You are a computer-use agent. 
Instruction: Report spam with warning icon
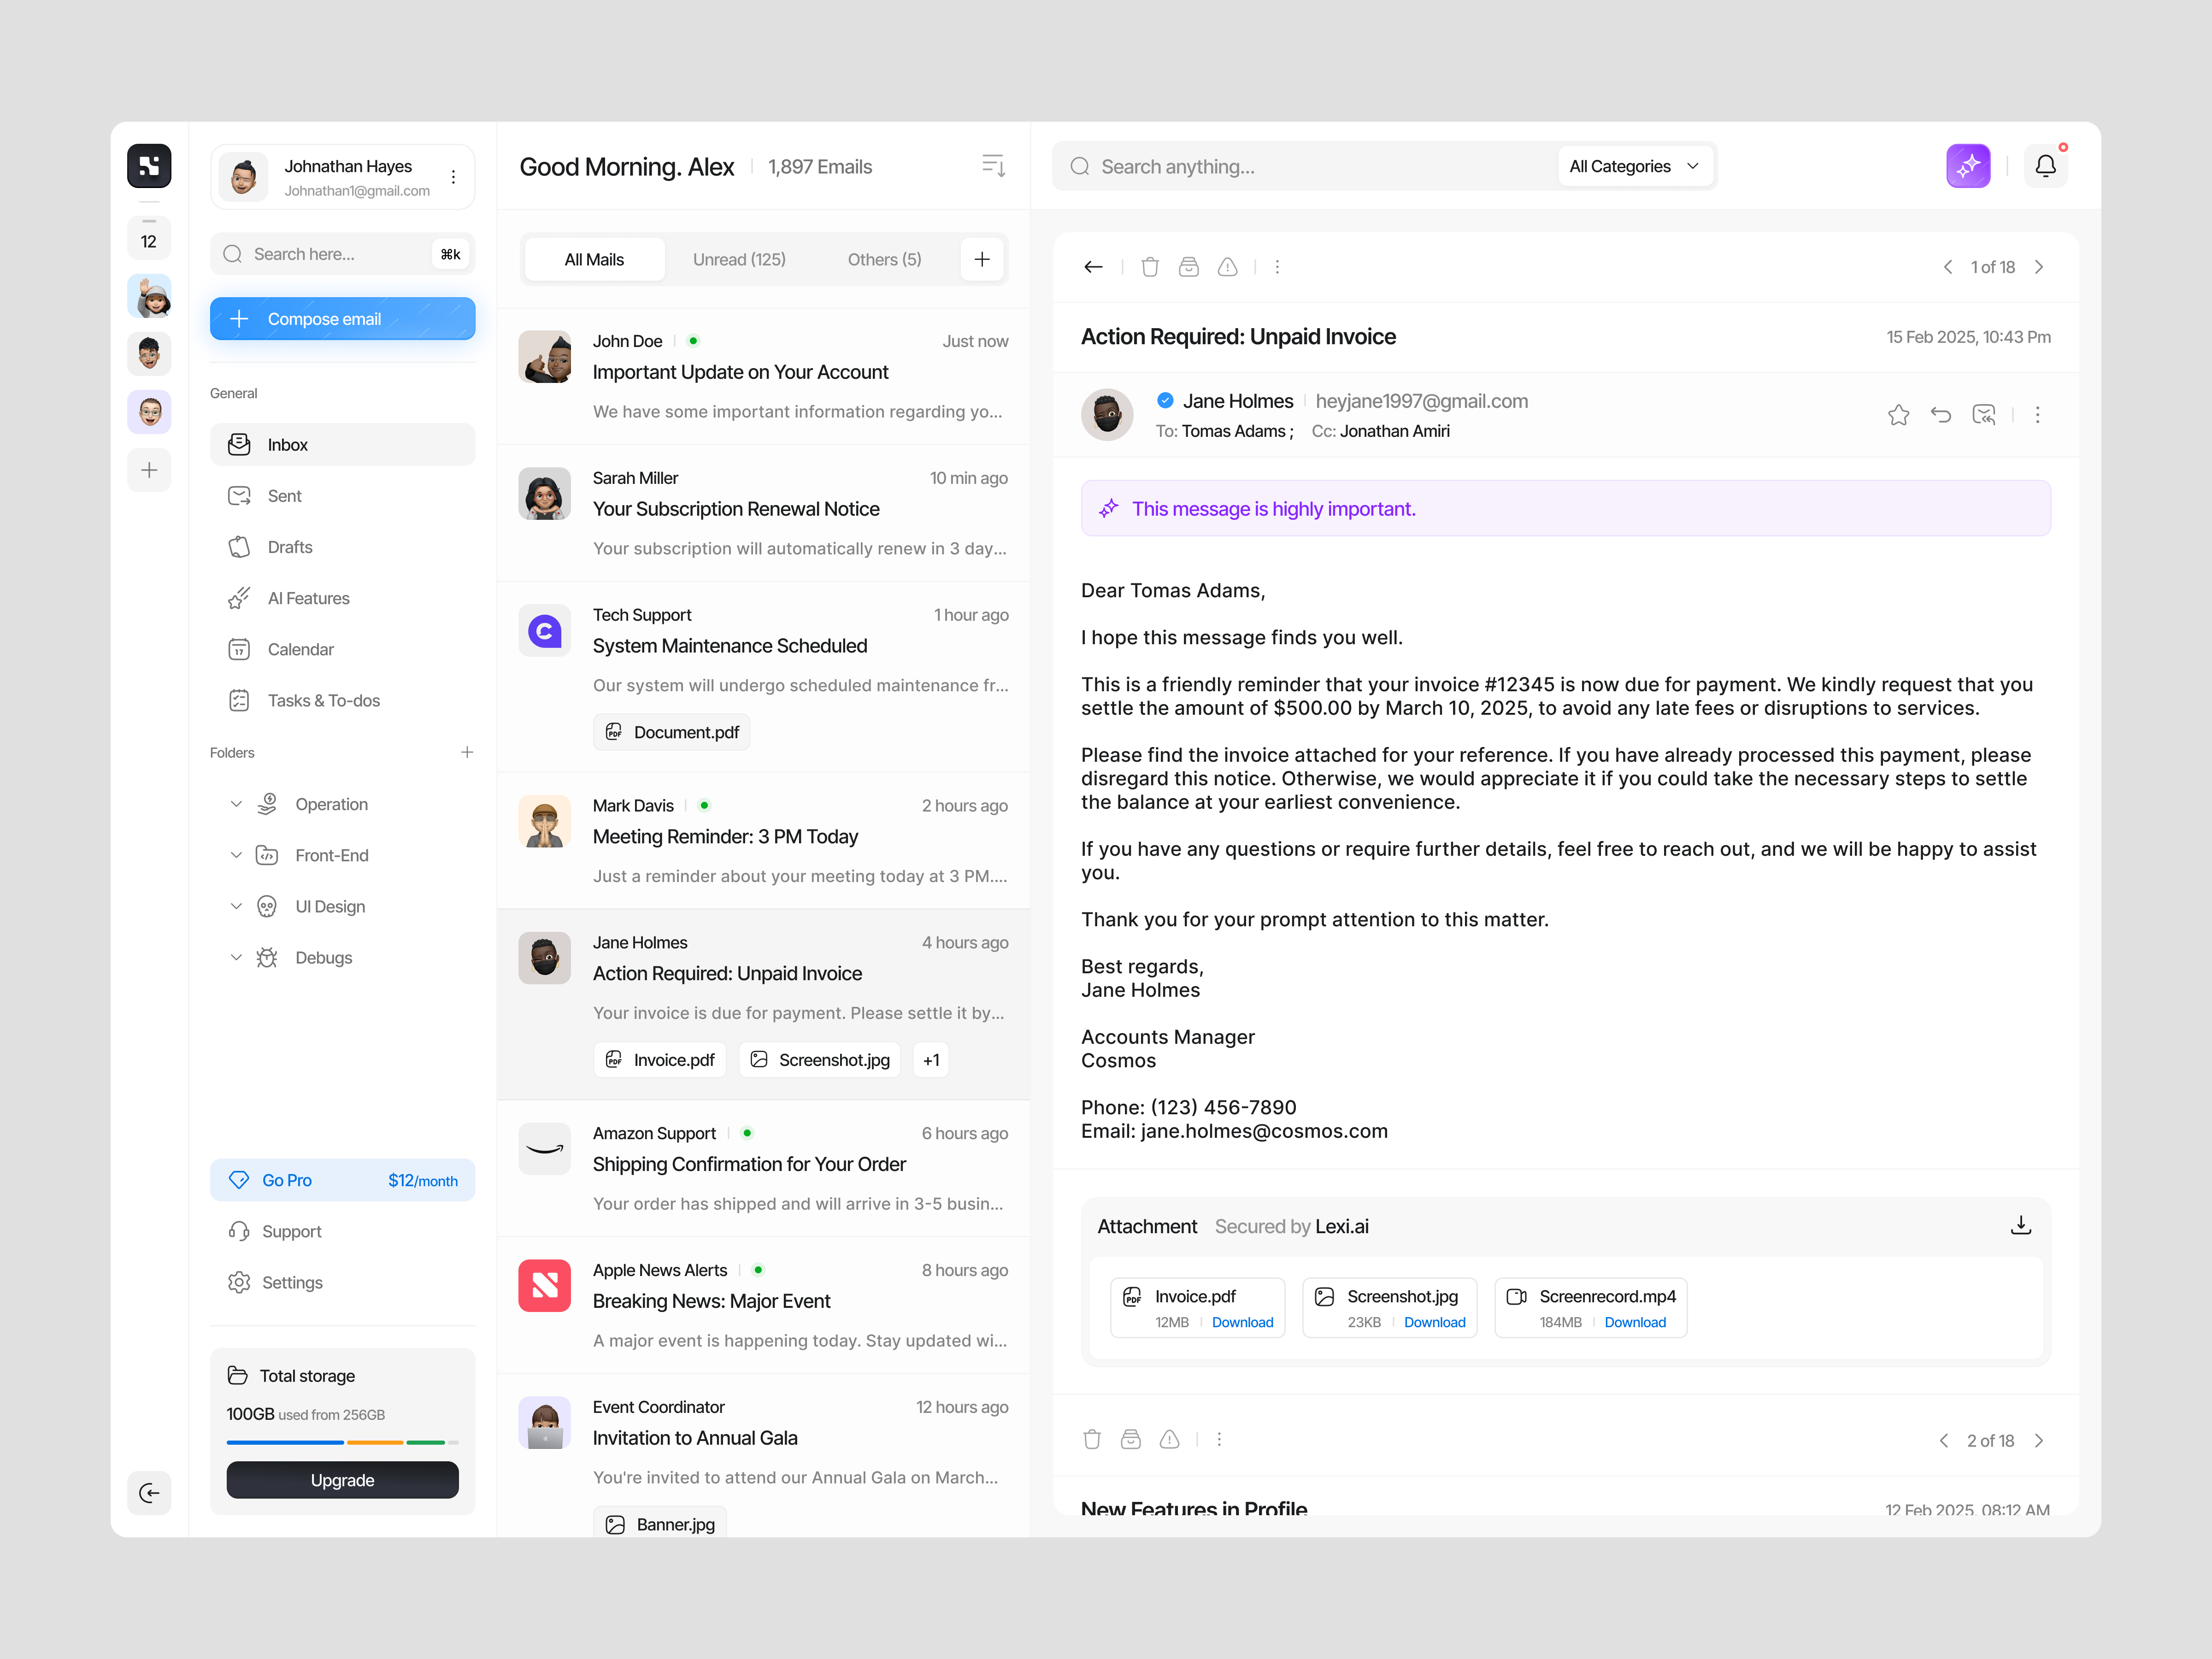1227,267
